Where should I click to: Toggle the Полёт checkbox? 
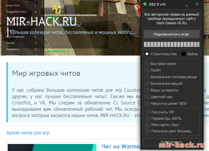click(x=147, y=70)
